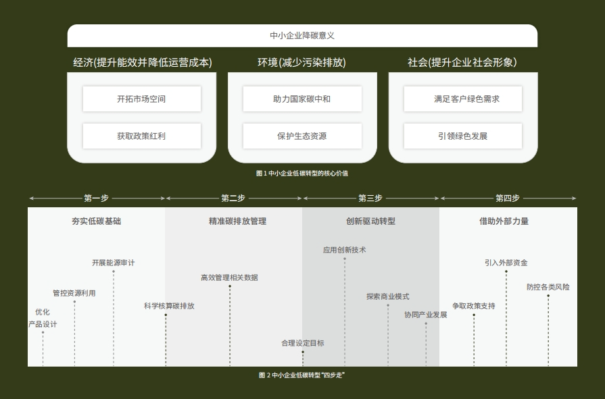Click the 夯实低碳基础 section title
605x399 pixels.
[97, 221]
